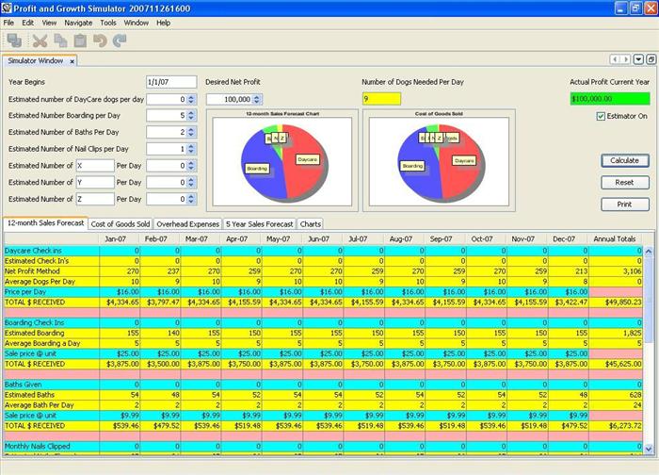Click the X custom item name field
The image size is (659, 475).
[x=95, y=166]
